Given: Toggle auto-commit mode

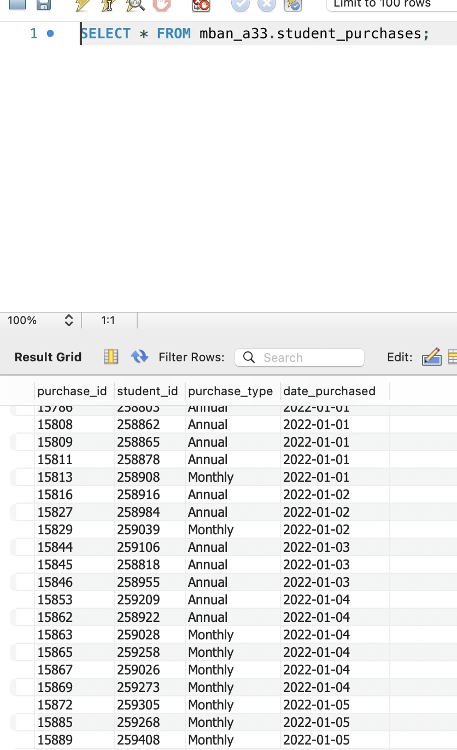Looking at the screenshot, I should [x=293, y=6].
